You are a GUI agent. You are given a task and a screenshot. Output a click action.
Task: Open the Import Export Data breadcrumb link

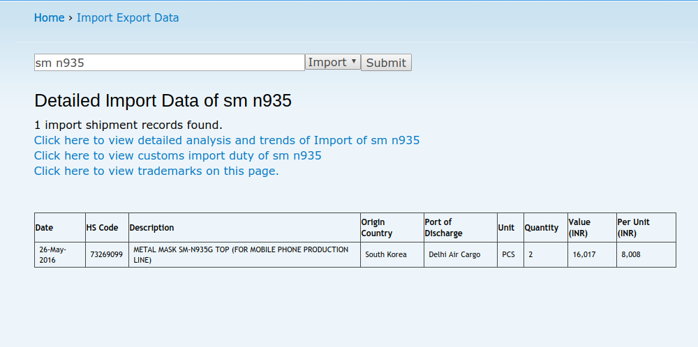(x=128, y=18)
